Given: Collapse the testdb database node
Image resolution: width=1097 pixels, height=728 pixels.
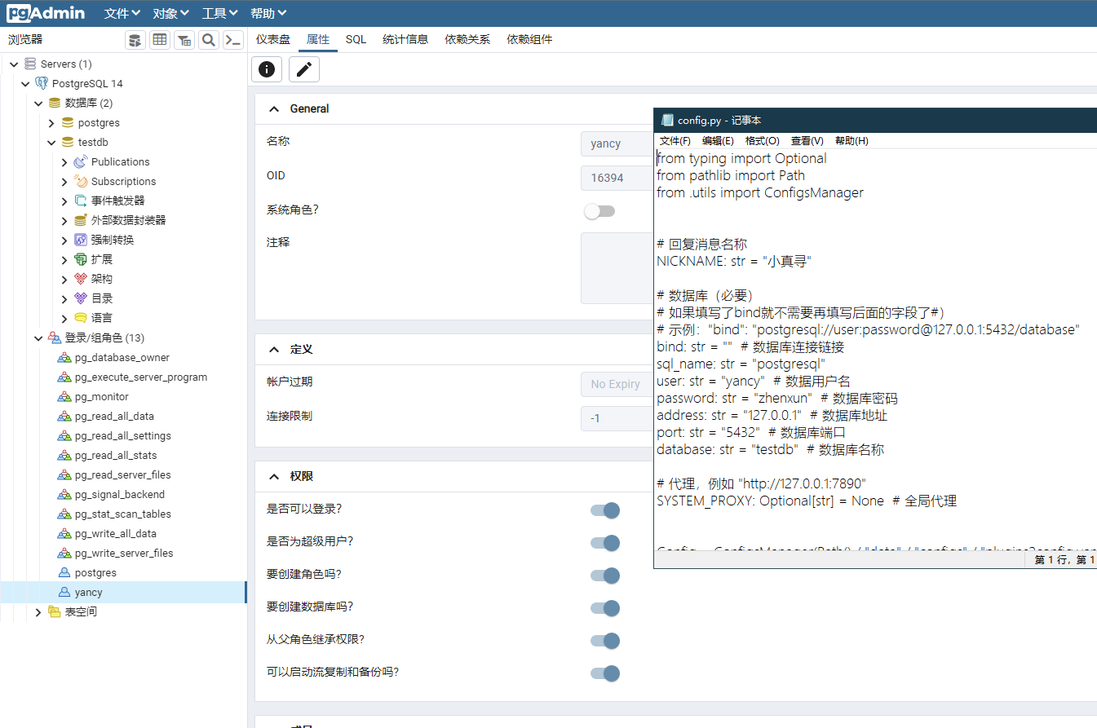Looking at the screenshot, I should coord(51,142).
